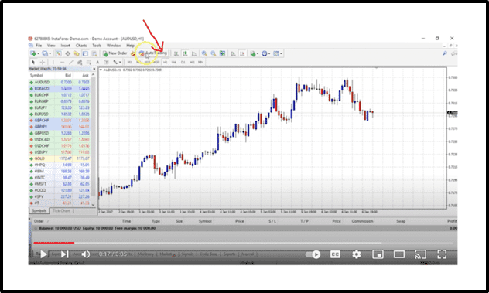Screen dimensions: 489x293
Task: Select the GOLD row in Market Watch
Action: [x=60, y=158]
